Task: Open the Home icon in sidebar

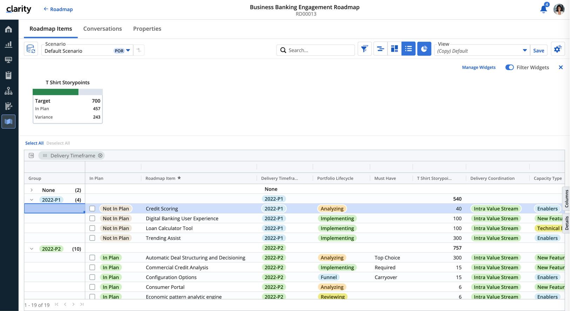Action: pyautogui.click(x=8, y=29)
